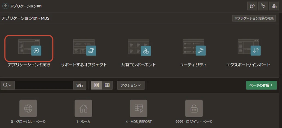The image size is (282, 128).
Task: Expand the search column magnifier dropdown
Action: pyautogui.click(x=7, y=85)
